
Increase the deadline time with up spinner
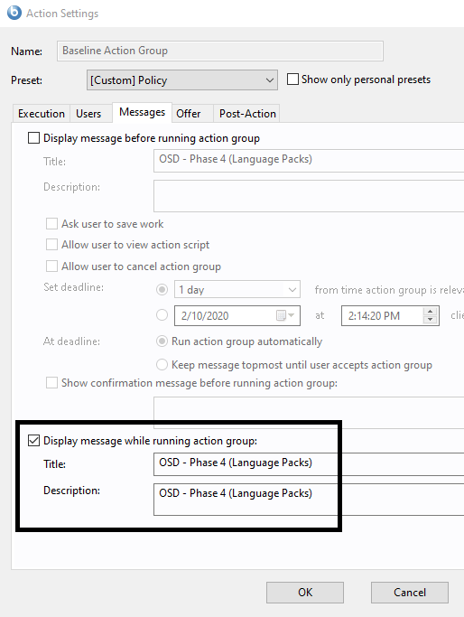tap(431, 312)
